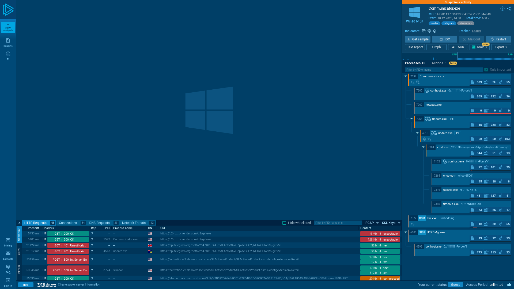
Task: Toggle the Only important filter
Action: (x=486, y=69)
